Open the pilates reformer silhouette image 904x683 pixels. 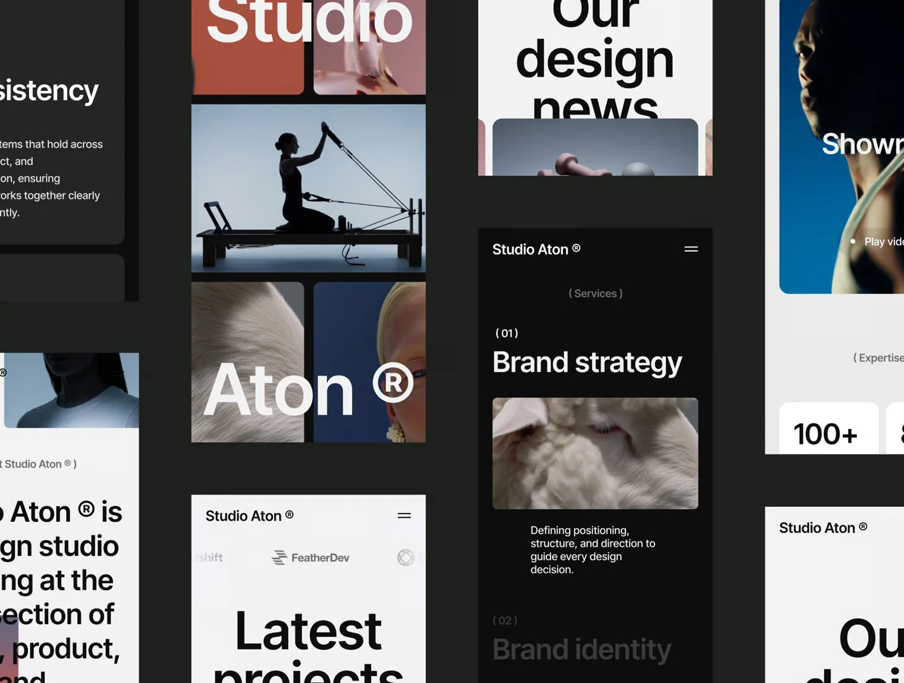tap(309, 189)
